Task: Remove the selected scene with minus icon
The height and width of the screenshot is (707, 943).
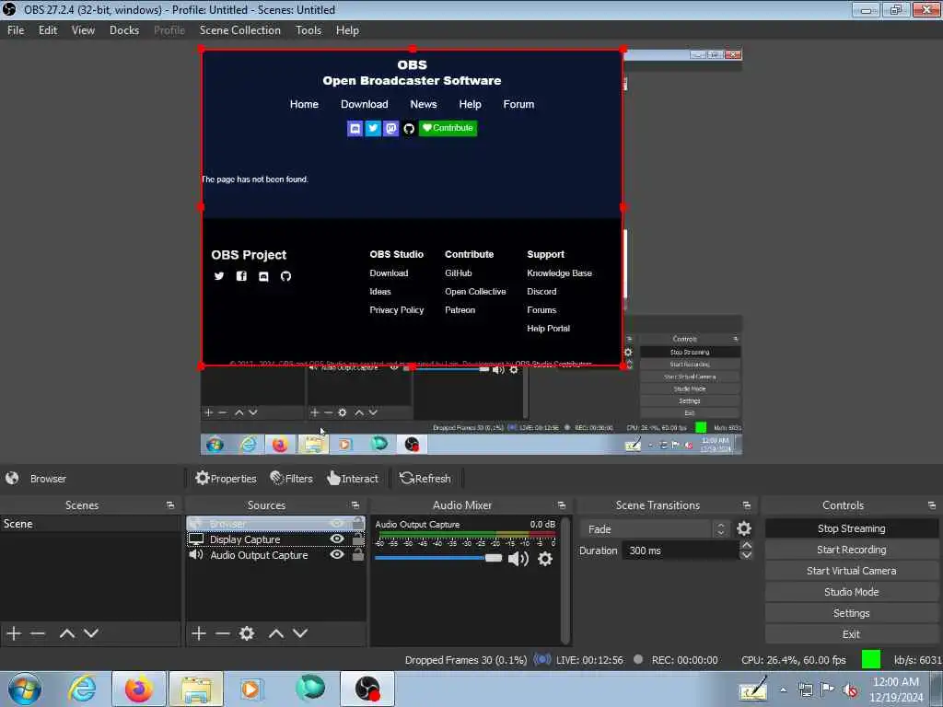Action: [38, 633]
